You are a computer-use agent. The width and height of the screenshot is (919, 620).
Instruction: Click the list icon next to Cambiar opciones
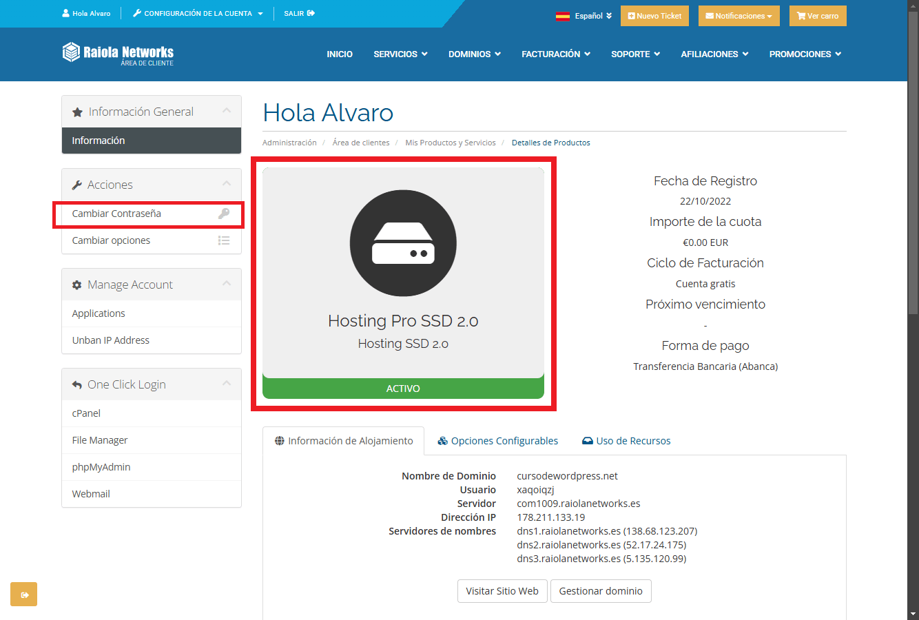pos(224,240)
